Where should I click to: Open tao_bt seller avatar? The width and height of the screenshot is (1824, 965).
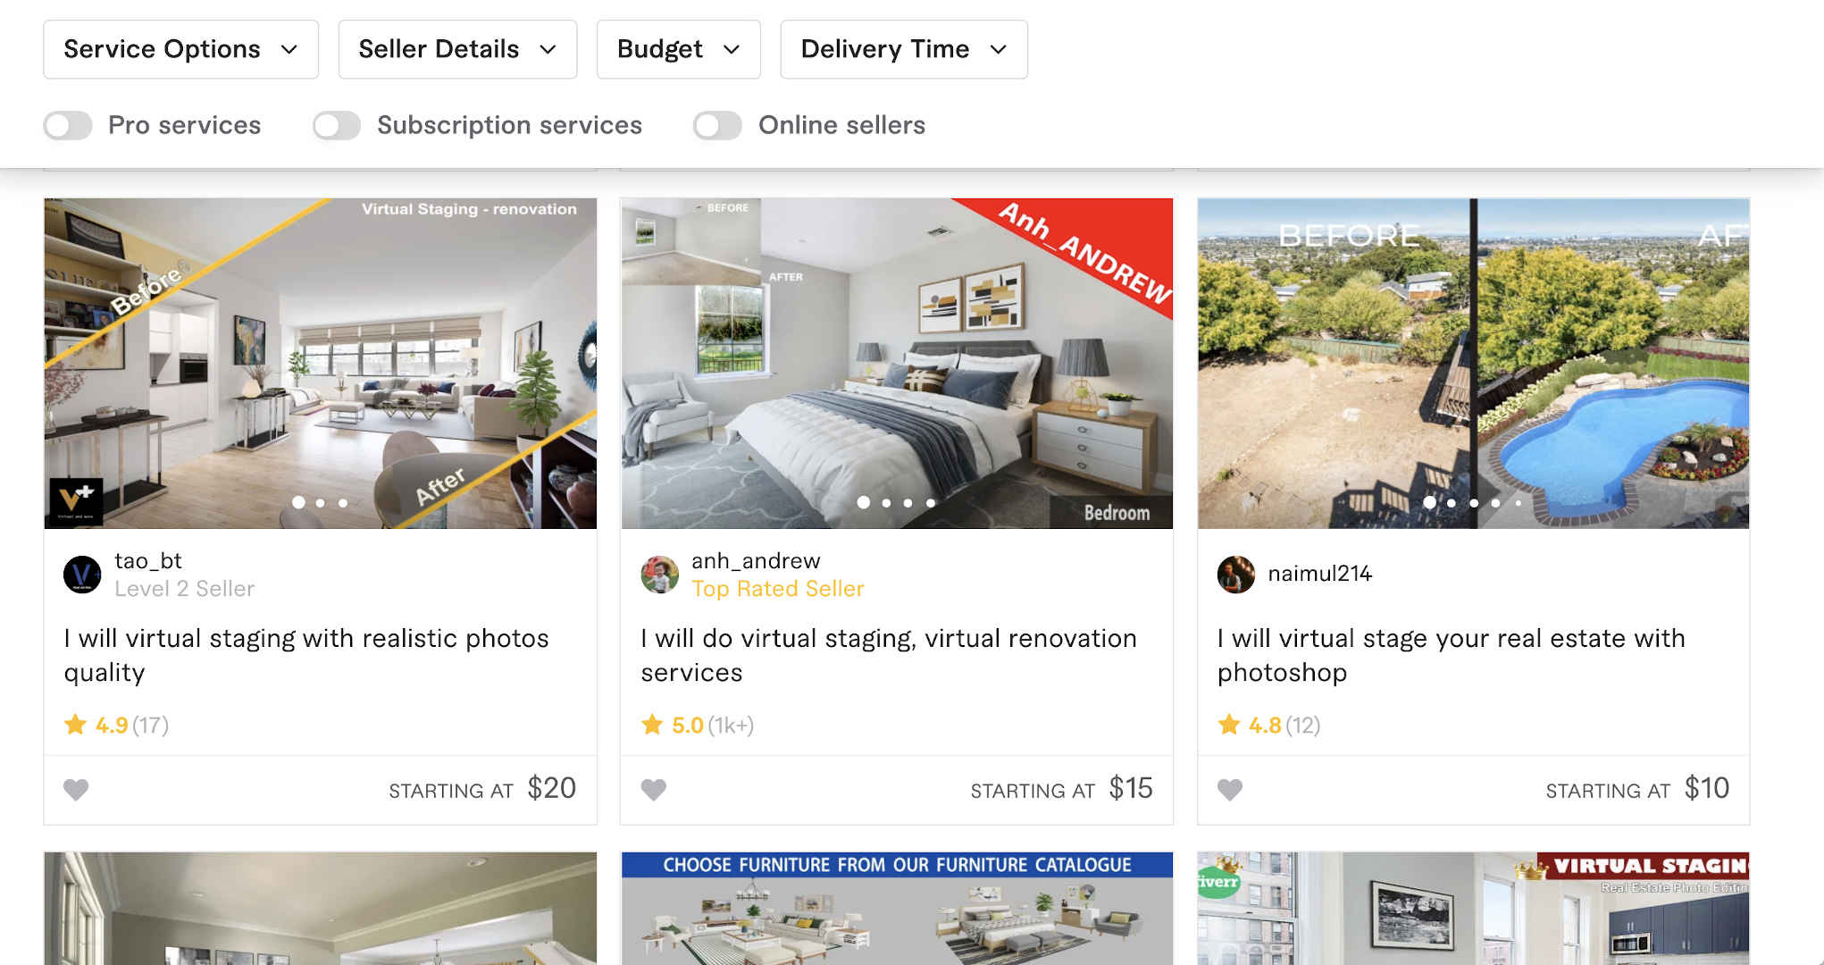82,575
